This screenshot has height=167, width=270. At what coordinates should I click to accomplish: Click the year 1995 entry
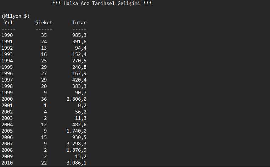(x=7, y=67)
